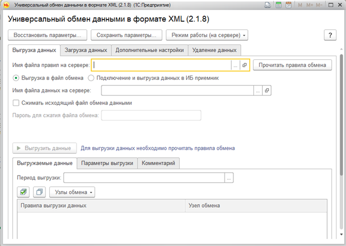Viewport: 346px width, 246px height.
Task: Click the Восстановить параметры button
Action: click(x=47, y=35)
